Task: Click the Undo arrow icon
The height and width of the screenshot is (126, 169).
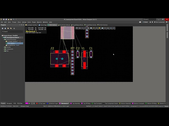Action: [13, 19]
